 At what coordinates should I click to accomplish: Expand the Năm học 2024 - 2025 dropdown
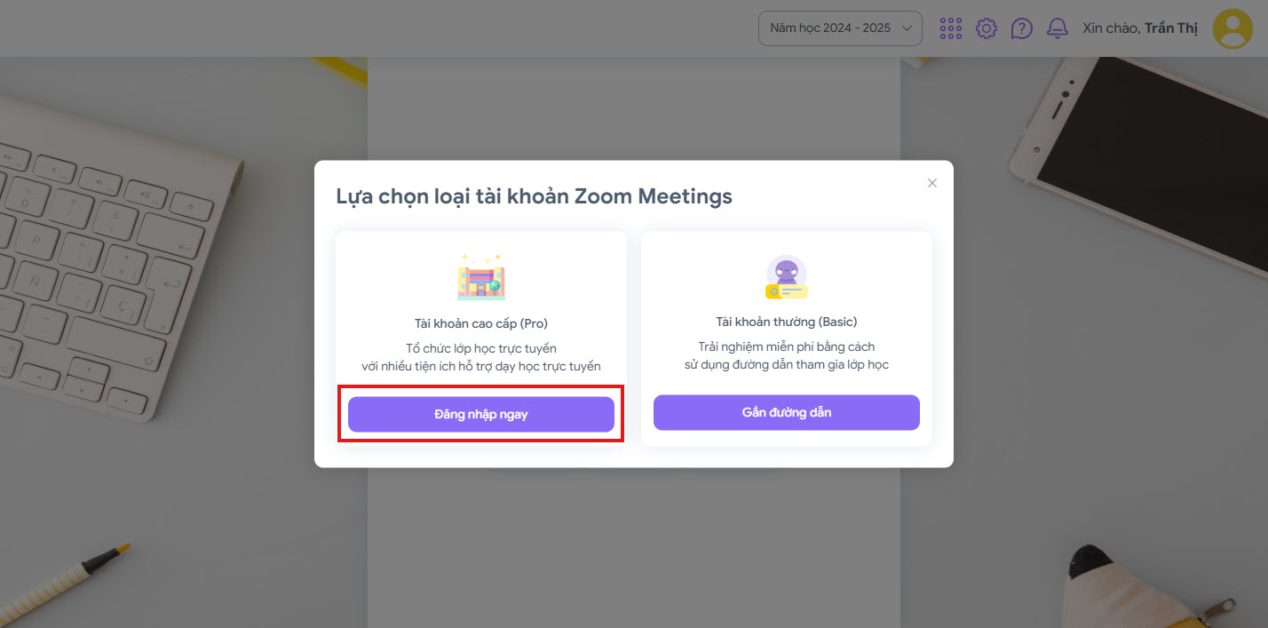pyautogui.click(x=830, y=28)
